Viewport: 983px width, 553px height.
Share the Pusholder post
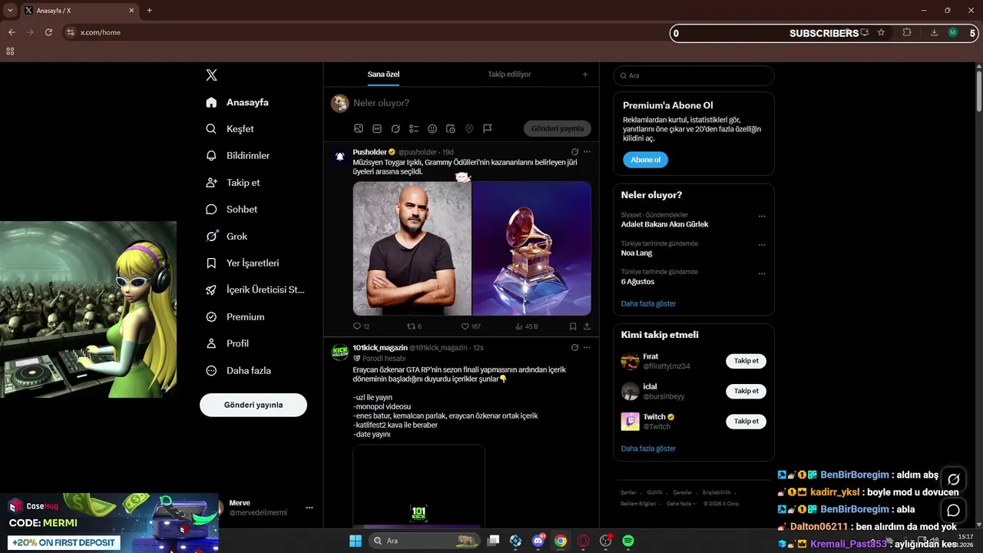coord(587,326)
